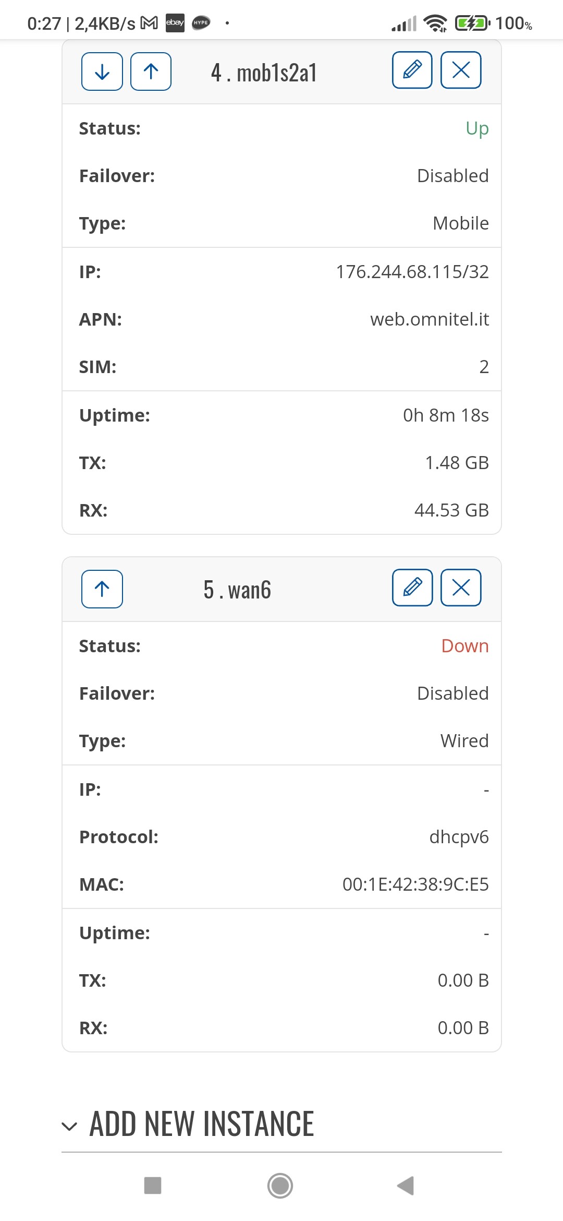Tap the IP address 176.244.68.115/32
563x1221 pixels.
point(412,272)
